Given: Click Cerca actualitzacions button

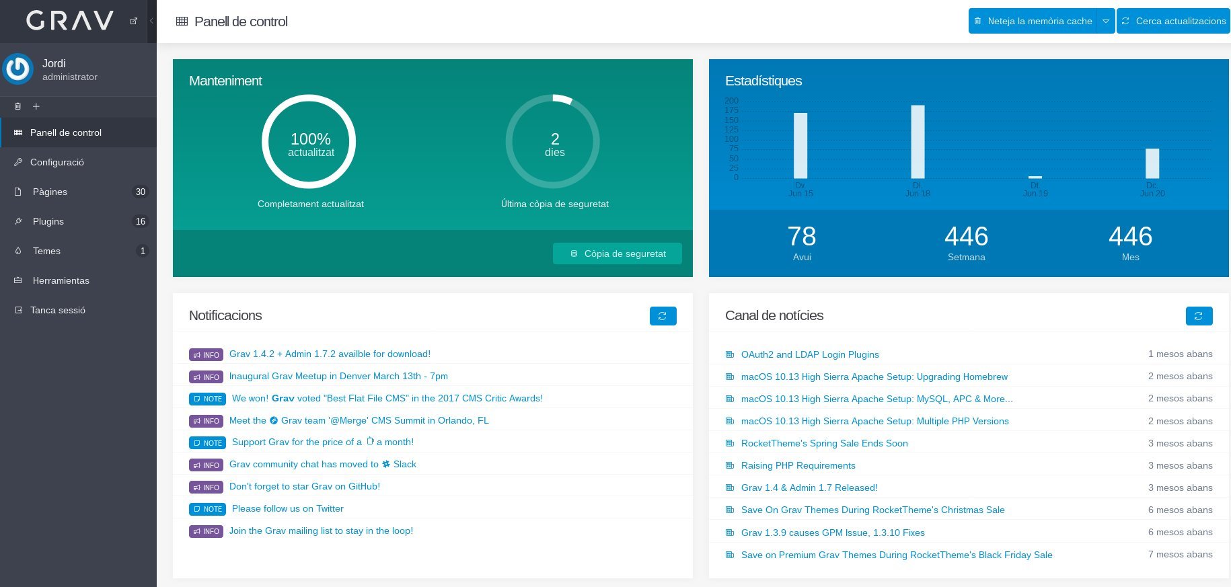Looking at the screenshot, I should point(1174,21).
